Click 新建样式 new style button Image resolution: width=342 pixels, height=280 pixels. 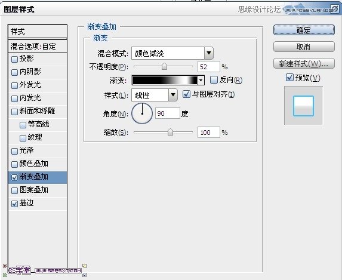click(x=304, y=63)
